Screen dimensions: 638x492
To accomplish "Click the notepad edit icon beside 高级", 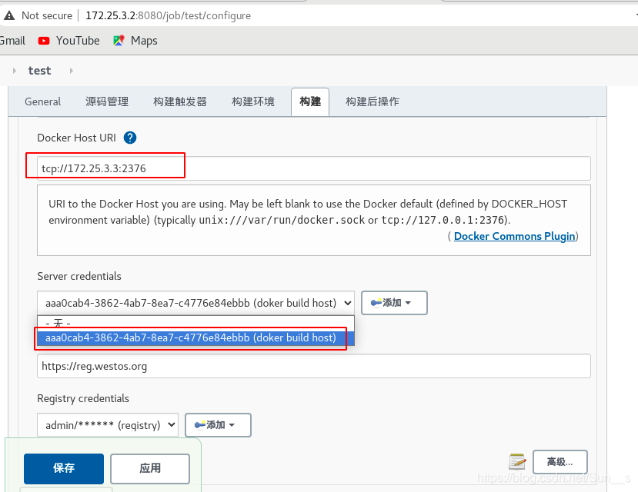I will 517,461.
